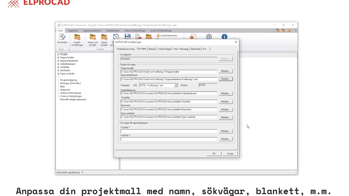This screenshot has width=349, height=196.
Task: Click Bläddra for Apparatdatabaser path
Action: 225,79
